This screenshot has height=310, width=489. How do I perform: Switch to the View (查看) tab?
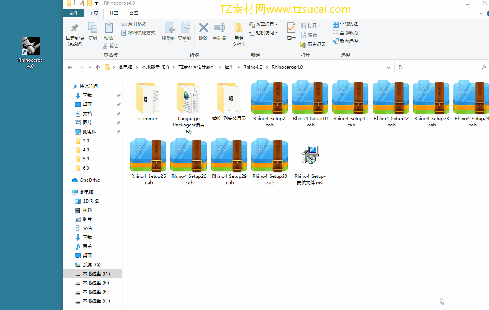[x=134, y=14]
